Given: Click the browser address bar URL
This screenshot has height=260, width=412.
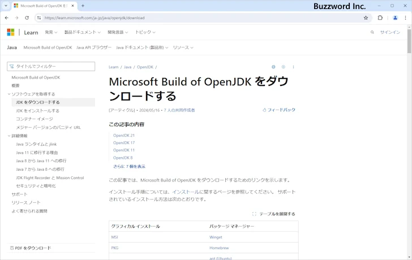Looking at the screenshot, I should (95, 18).
